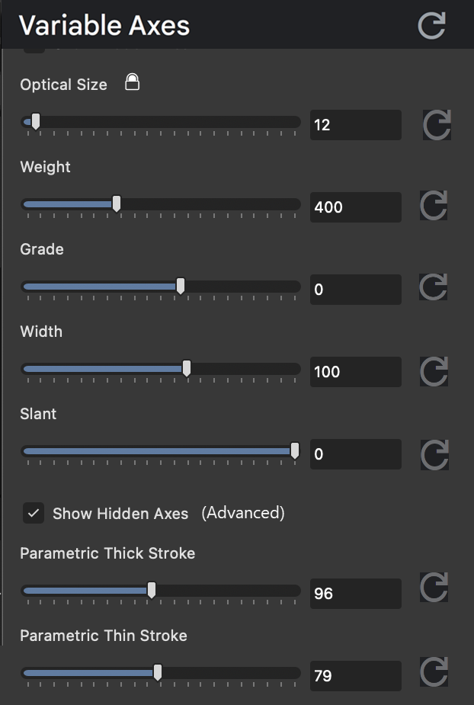Click the Grade slider handle
Screen dimensions: 474x705
[180, 286]
